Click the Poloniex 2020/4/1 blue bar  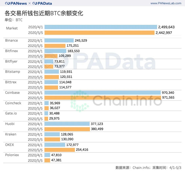(x=47, y=155)
